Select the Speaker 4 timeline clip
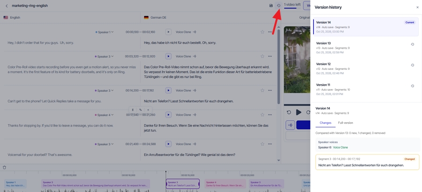Viewport: 422px width, 192px height. tap(225, 184)
